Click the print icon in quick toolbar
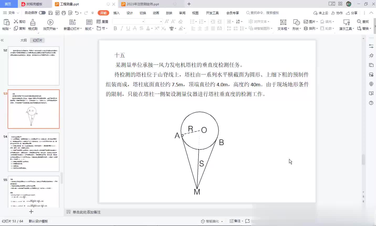 point(64,13)
